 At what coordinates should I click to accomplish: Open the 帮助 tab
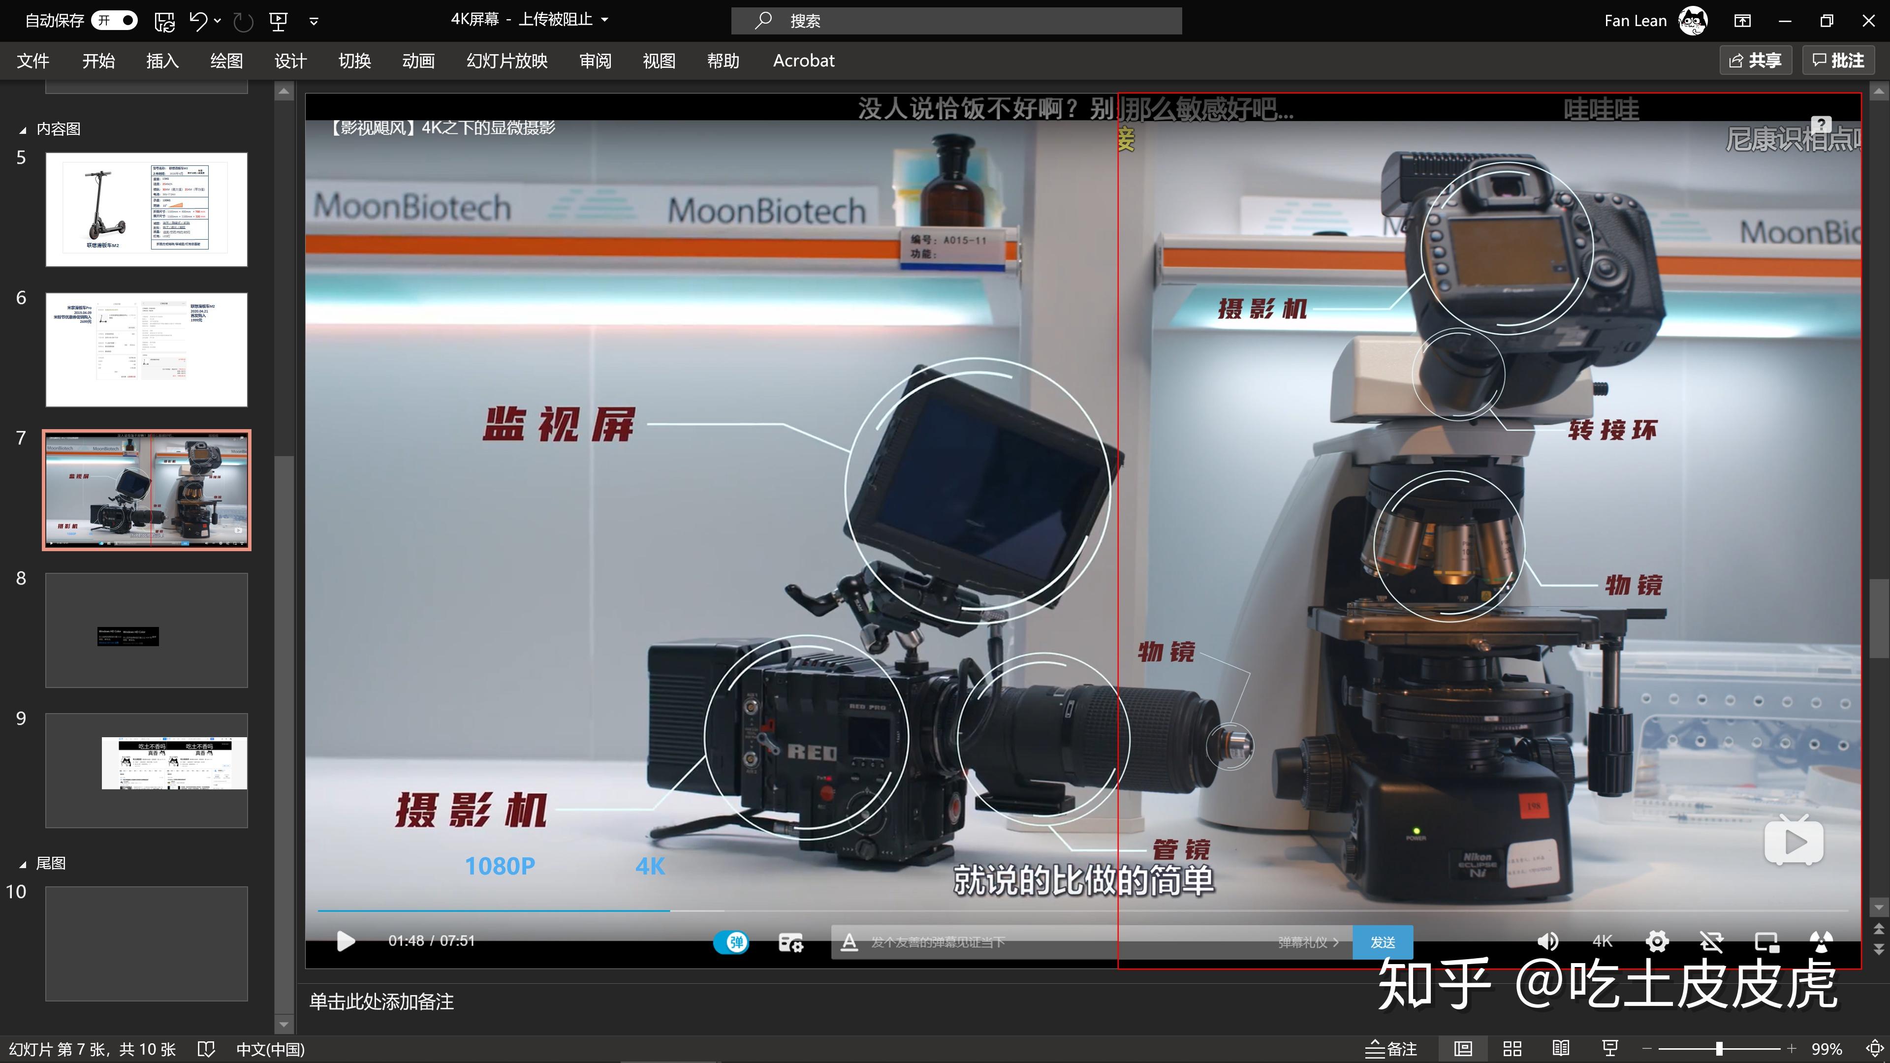pos(723,61)
